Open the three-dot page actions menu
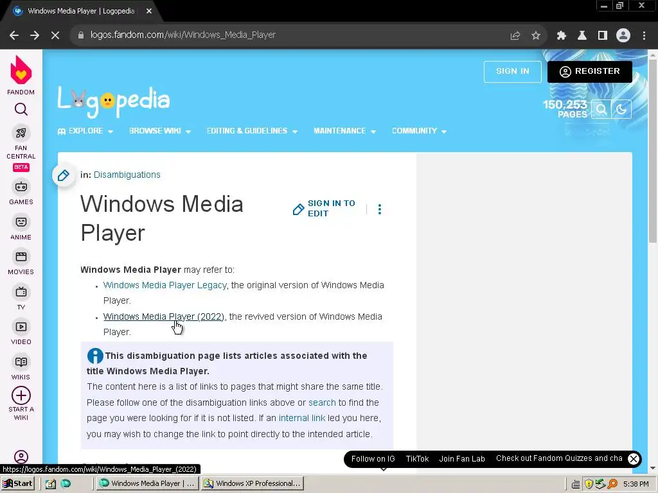658x493 pixels. [380, 209]
